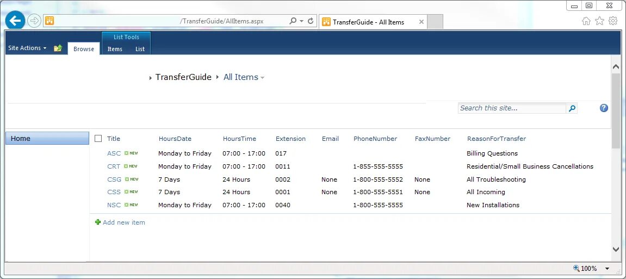Click the Navigate Up folder icon
626x279 pixels.
point(58,48)
